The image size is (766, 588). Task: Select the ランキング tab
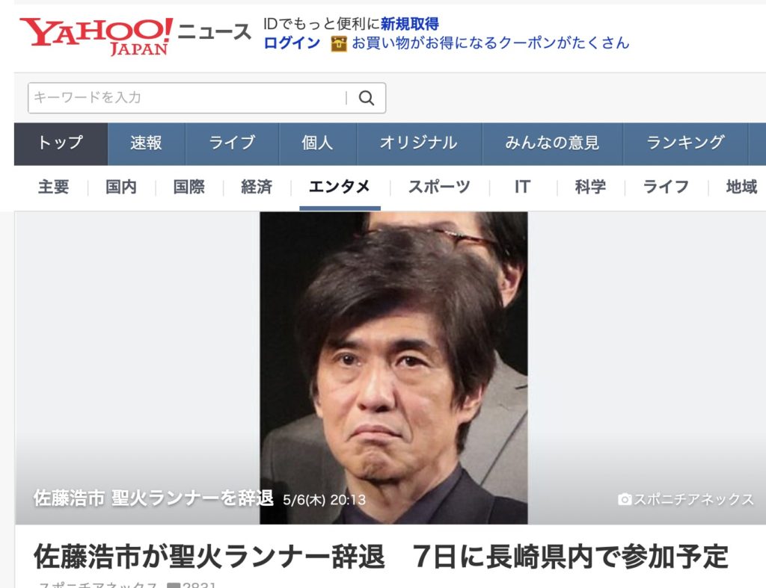685,144
